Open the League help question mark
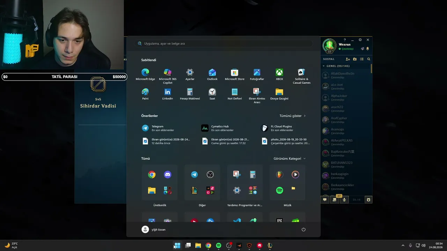This screenshot has width=447, height=251. pos(345,40)
